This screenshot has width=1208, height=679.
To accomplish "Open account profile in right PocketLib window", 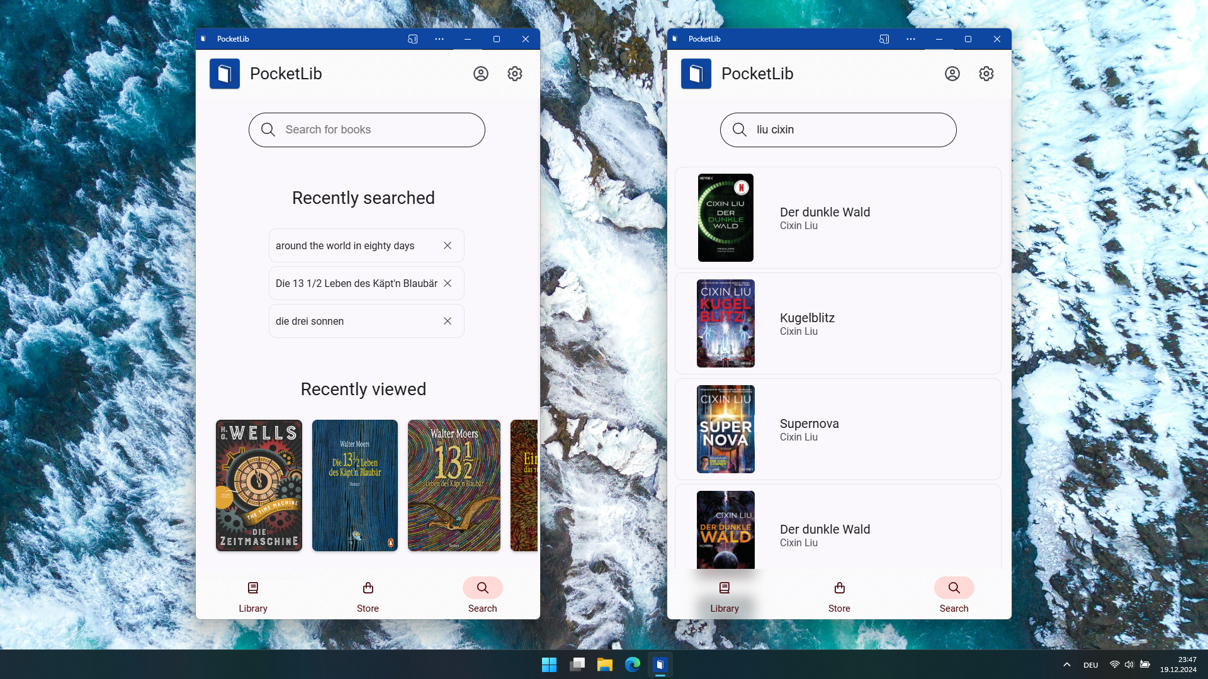I will click(x=952, y=74).
